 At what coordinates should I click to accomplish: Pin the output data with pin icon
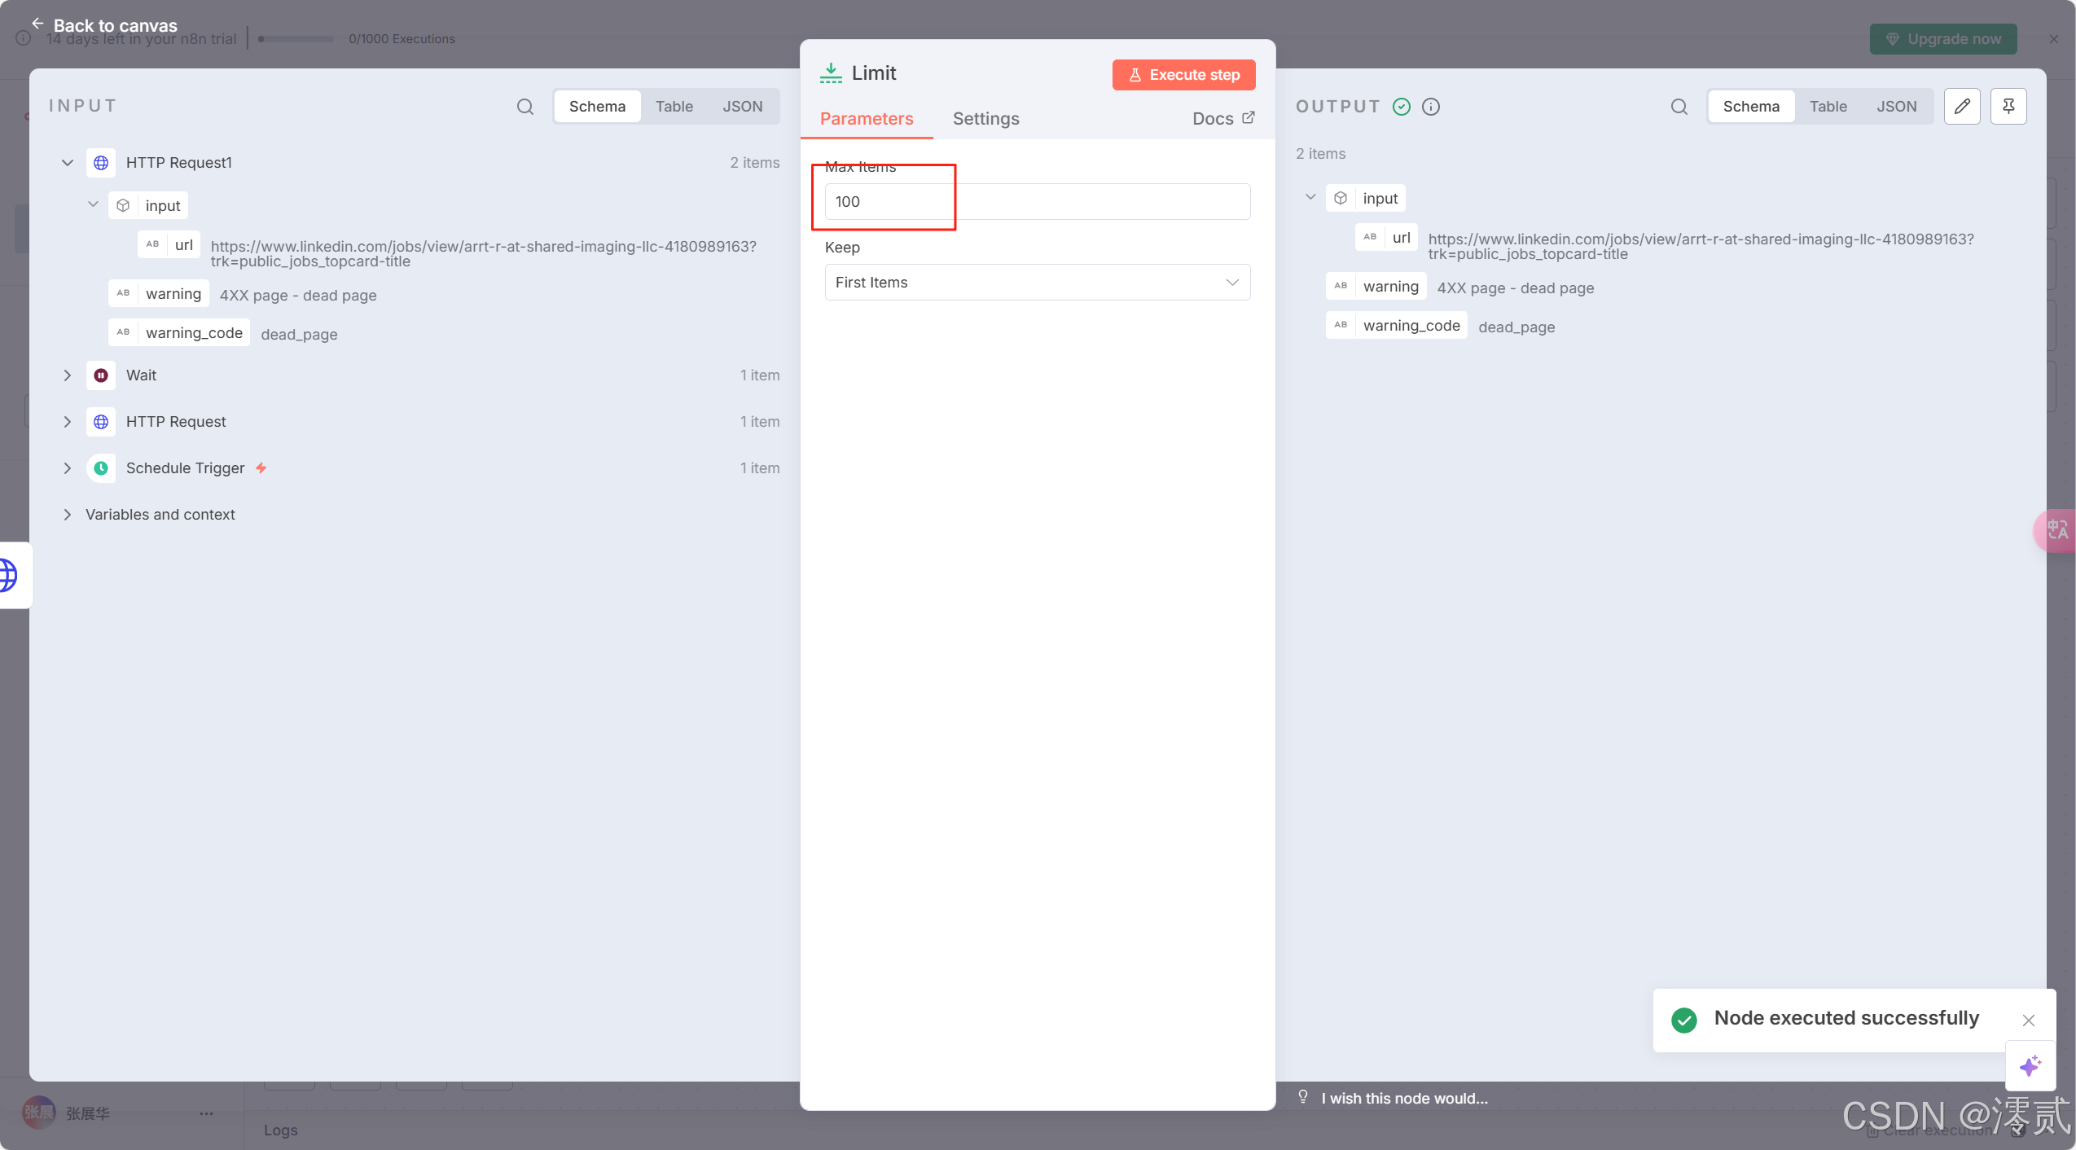(2008, 107)
